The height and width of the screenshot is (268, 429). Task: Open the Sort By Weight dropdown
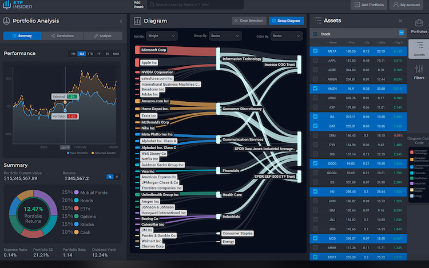tap(162, 35)
